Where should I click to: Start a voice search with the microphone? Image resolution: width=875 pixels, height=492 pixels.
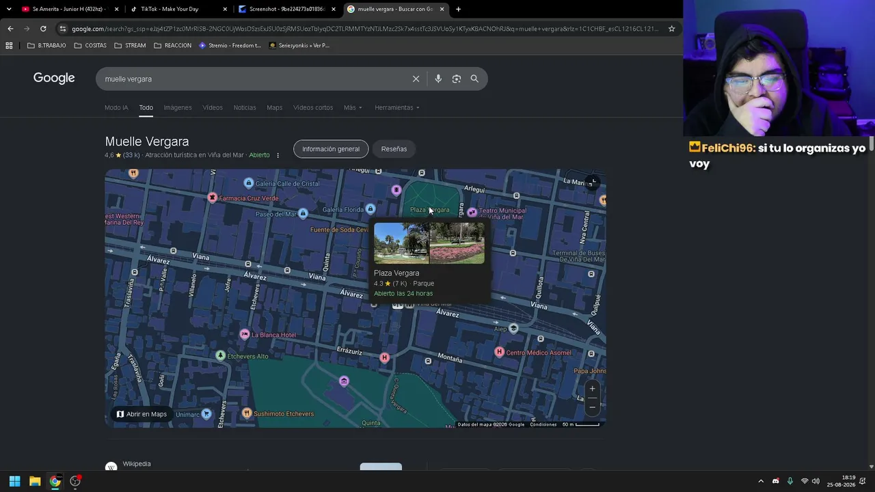point(438,79)
